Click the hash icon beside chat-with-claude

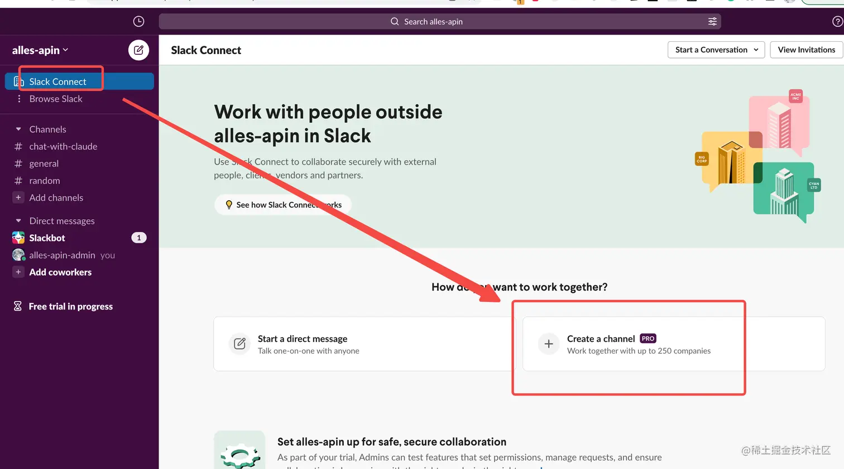click(x=18, y=146)
